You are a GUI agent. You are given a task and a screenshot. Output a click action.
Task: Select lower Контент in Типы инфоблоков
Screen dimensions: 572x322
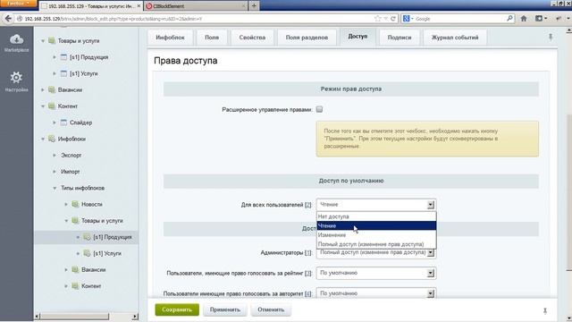[91, 286]
